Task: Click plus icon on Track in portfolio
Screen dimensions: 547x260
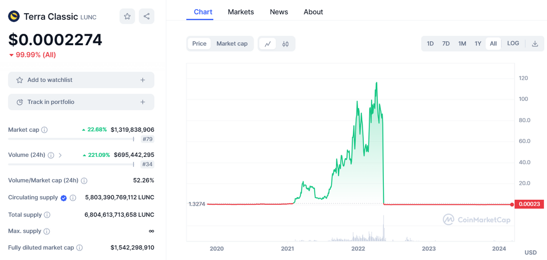Action: pyautogui.click(x=143, y=102)
